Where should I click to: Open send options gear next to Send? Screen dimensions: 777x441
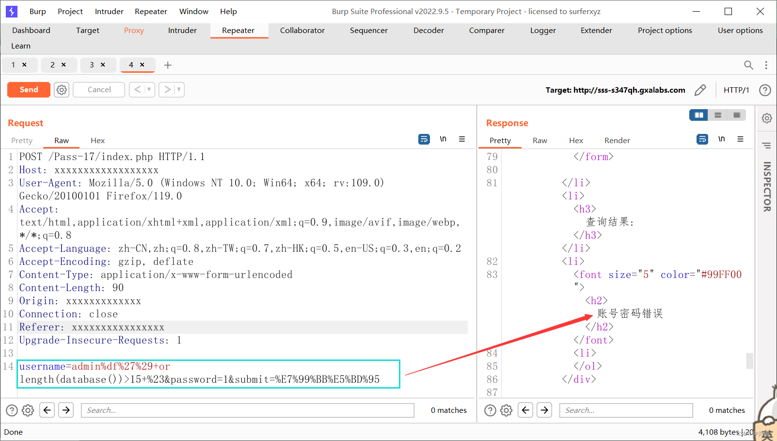62,90
